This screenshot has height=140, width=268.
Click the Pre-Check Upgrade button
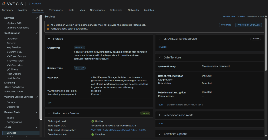click(249, 25)
